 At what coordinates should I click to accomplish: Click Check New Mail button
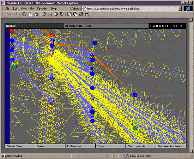click(x=141, y=146)
